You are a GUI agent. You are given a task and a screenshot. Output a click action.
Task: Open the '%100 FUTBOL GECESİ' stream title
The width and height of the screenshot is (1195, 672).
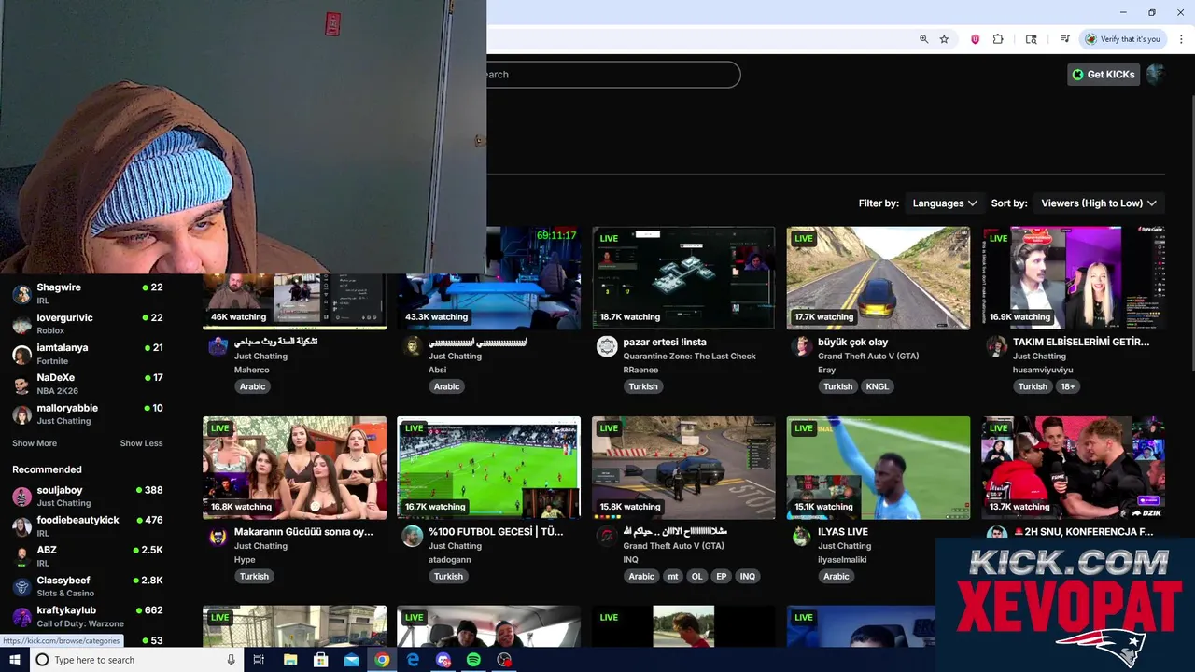[496, 531]
